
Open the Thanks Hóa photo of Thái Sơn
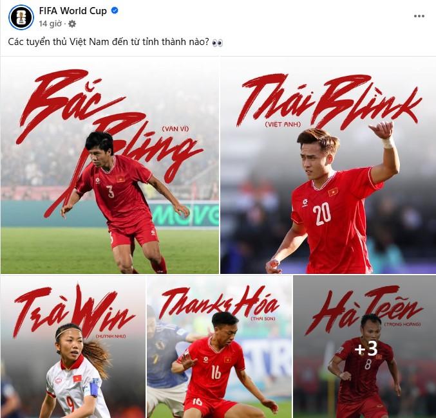(x=220, y=347)
